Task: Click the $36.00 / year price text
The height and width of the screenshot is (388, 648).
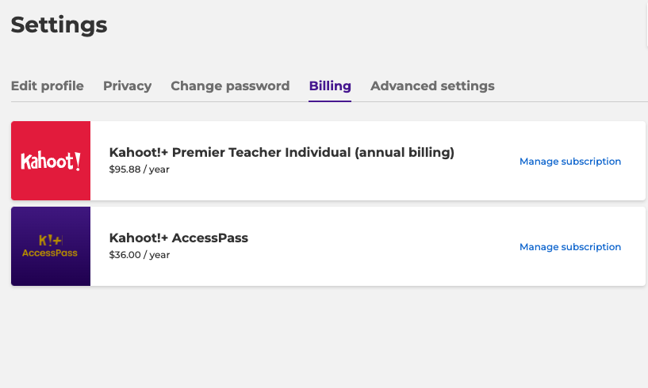Action: click(x=140, y=255)
